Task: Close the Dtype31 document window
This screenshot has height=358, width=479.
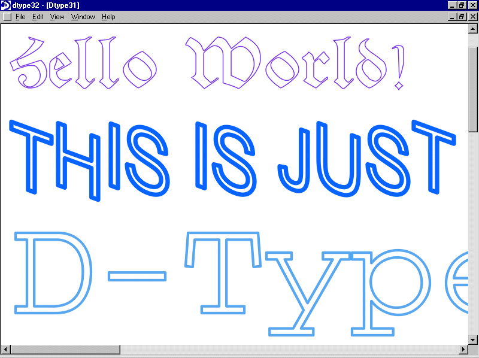Action: (x=472, y=17)
